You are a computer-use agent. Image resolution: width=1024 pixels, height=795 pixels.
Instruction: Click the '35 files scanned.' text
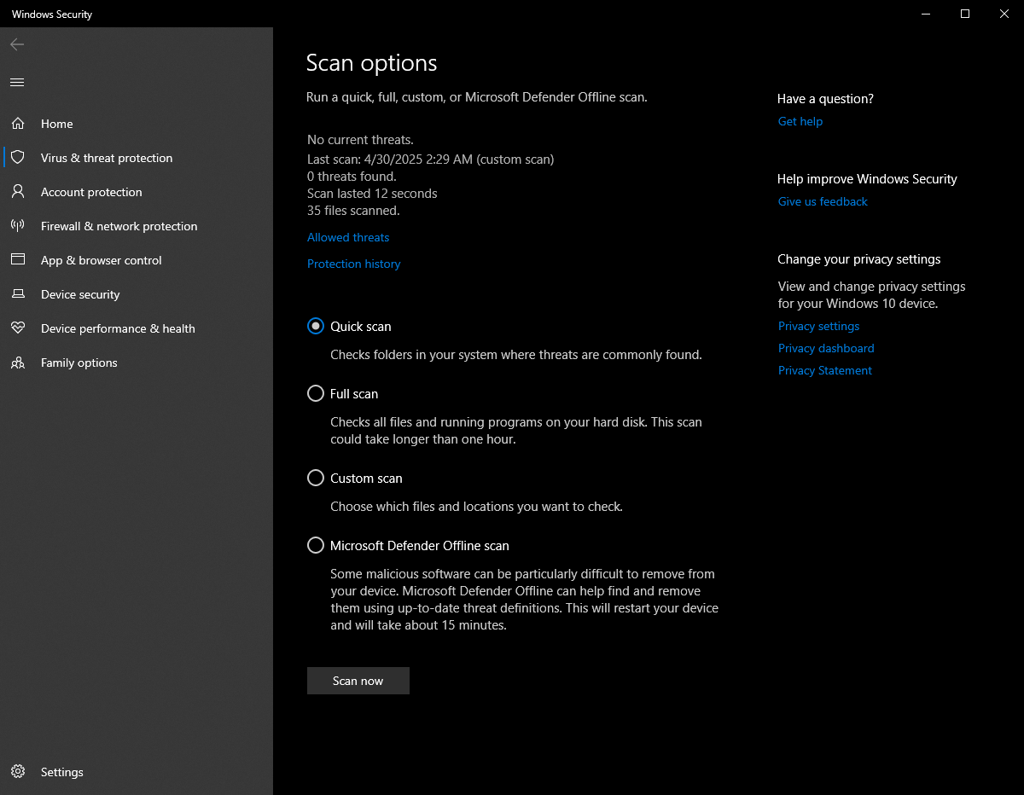[353, 211]
